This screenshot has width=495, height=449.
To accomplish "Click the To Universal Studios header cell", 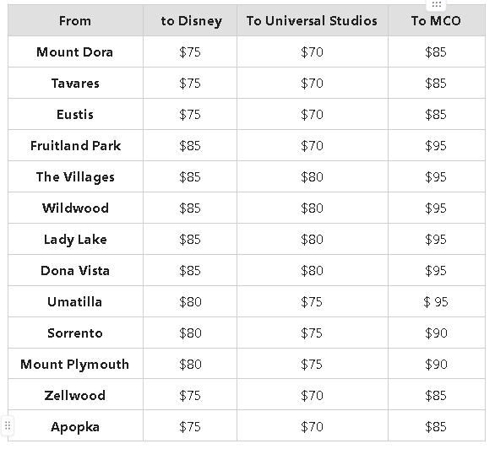I will click(x=313, y=20).
